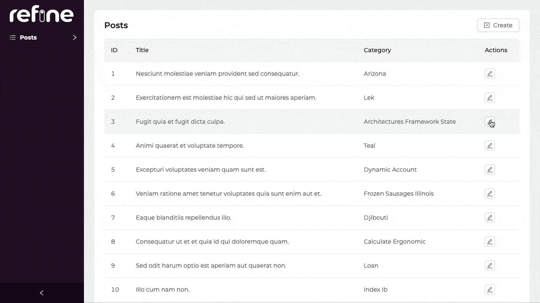
Task: Open editor for Djibouti post
Action: pos(489,218)
